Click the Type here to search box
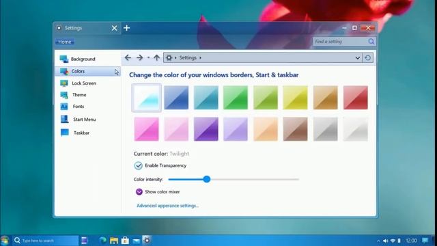This screenshot has width=437, height=246. tap(46, 241)
